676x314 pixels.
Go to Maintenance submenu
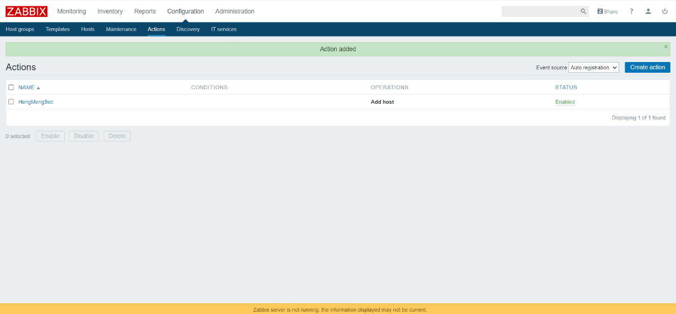[x=121, y=29]
